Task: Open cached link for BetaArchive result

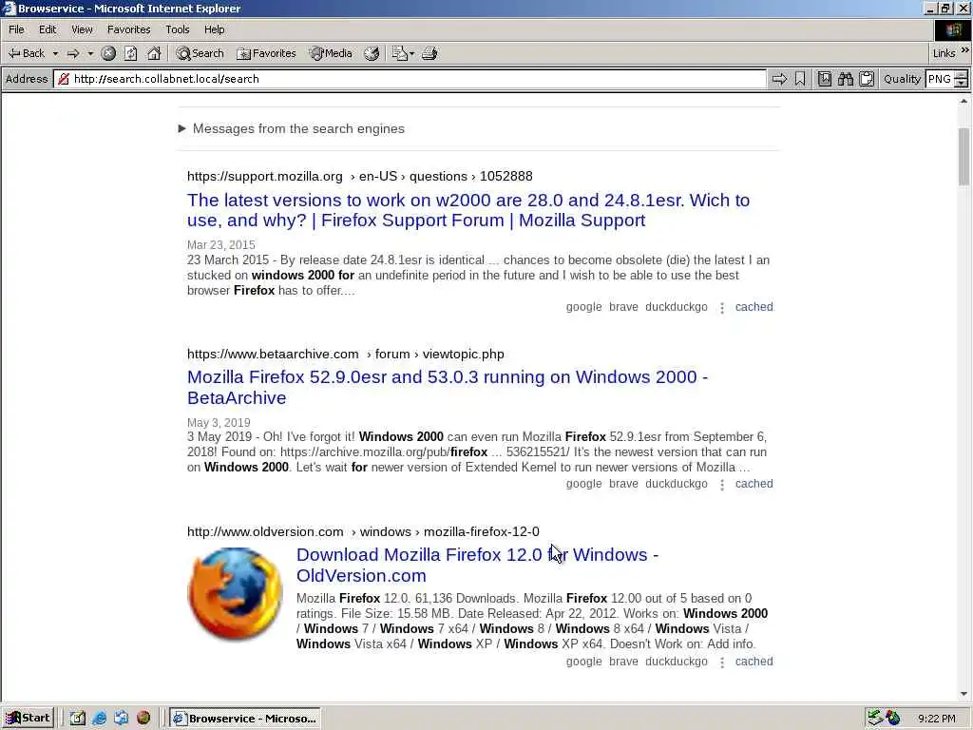Action: coord(754,484)
